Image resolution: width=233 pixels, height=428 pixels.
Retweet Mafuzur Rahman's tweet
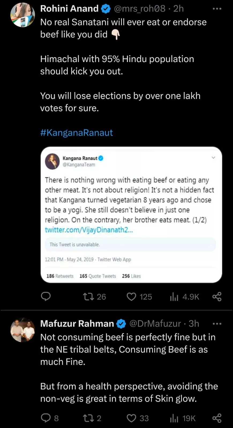88,418
